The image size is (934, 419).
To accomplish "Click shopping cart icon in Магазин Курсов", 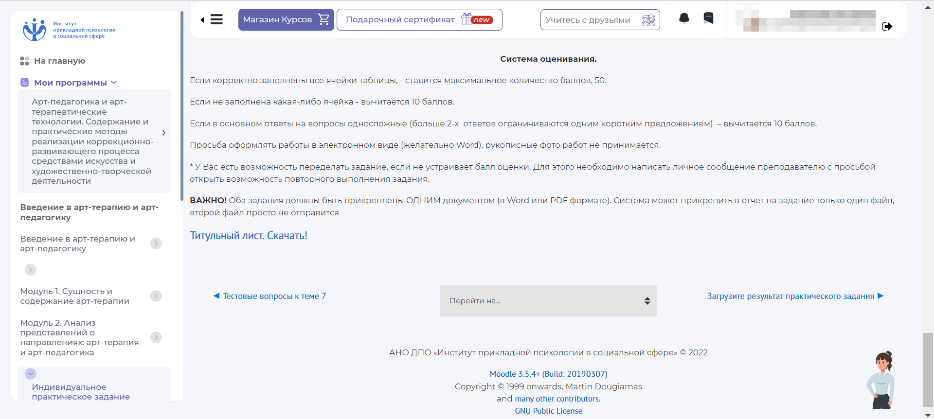I will [323, 19].
